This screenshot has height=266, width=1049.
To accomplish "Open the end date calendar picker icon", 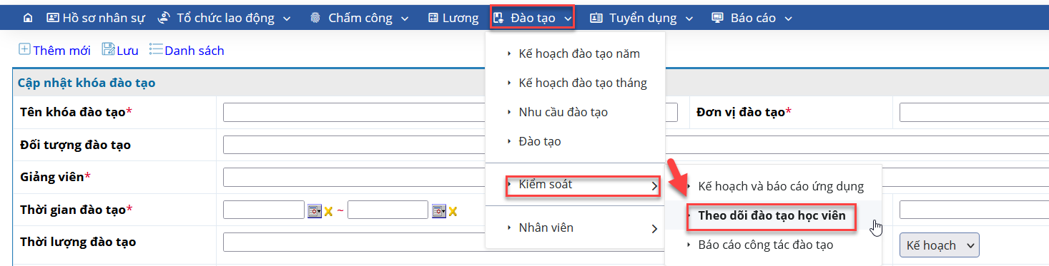I will [x=439, y=210].
